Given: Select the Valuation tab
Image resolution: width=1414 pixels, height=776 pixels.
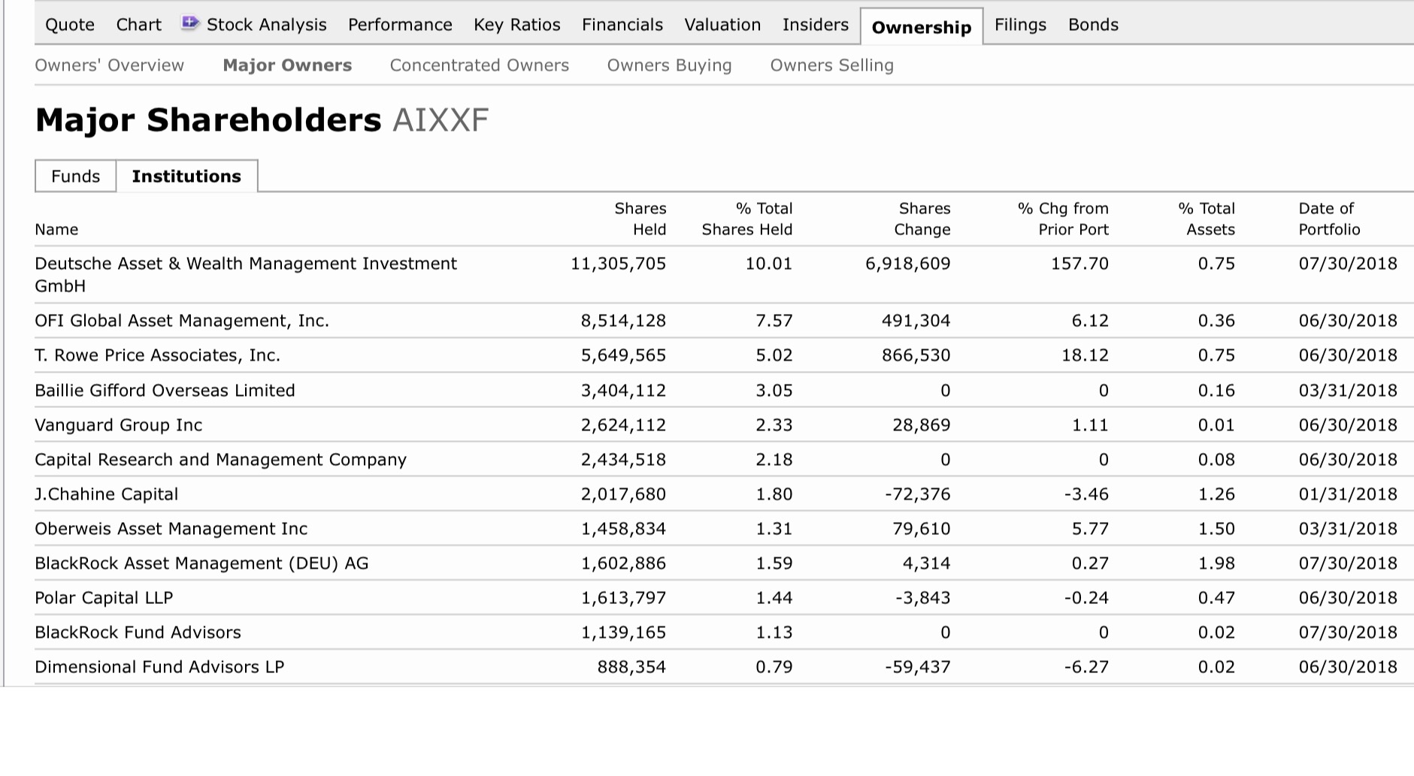Looking at the screenshot, I should tap(722, 25).
